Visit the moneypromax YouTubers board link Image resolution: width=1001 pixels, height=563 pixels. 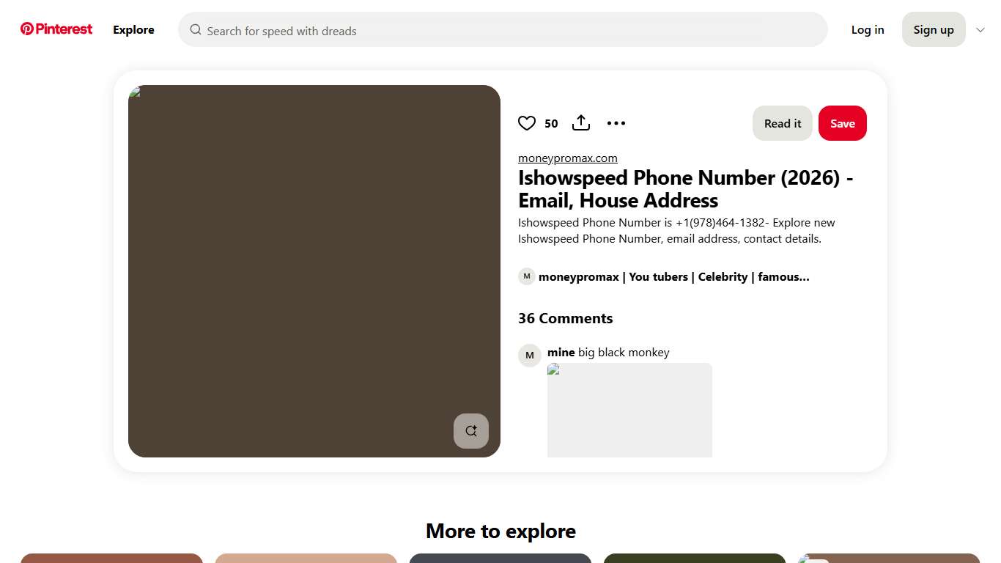click(673, 276)
